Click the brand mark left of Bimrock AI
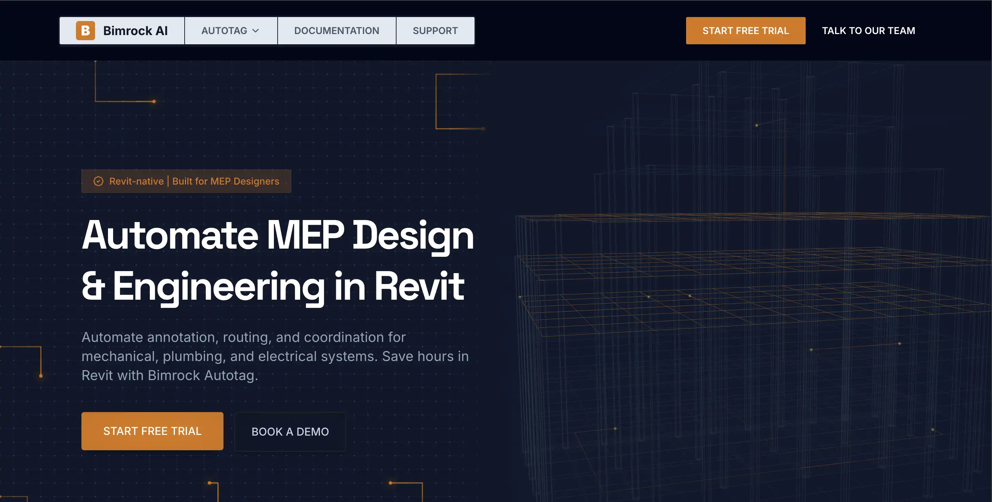Image resolution: width=992 pixels, height=502 pixels. (86, 30)
